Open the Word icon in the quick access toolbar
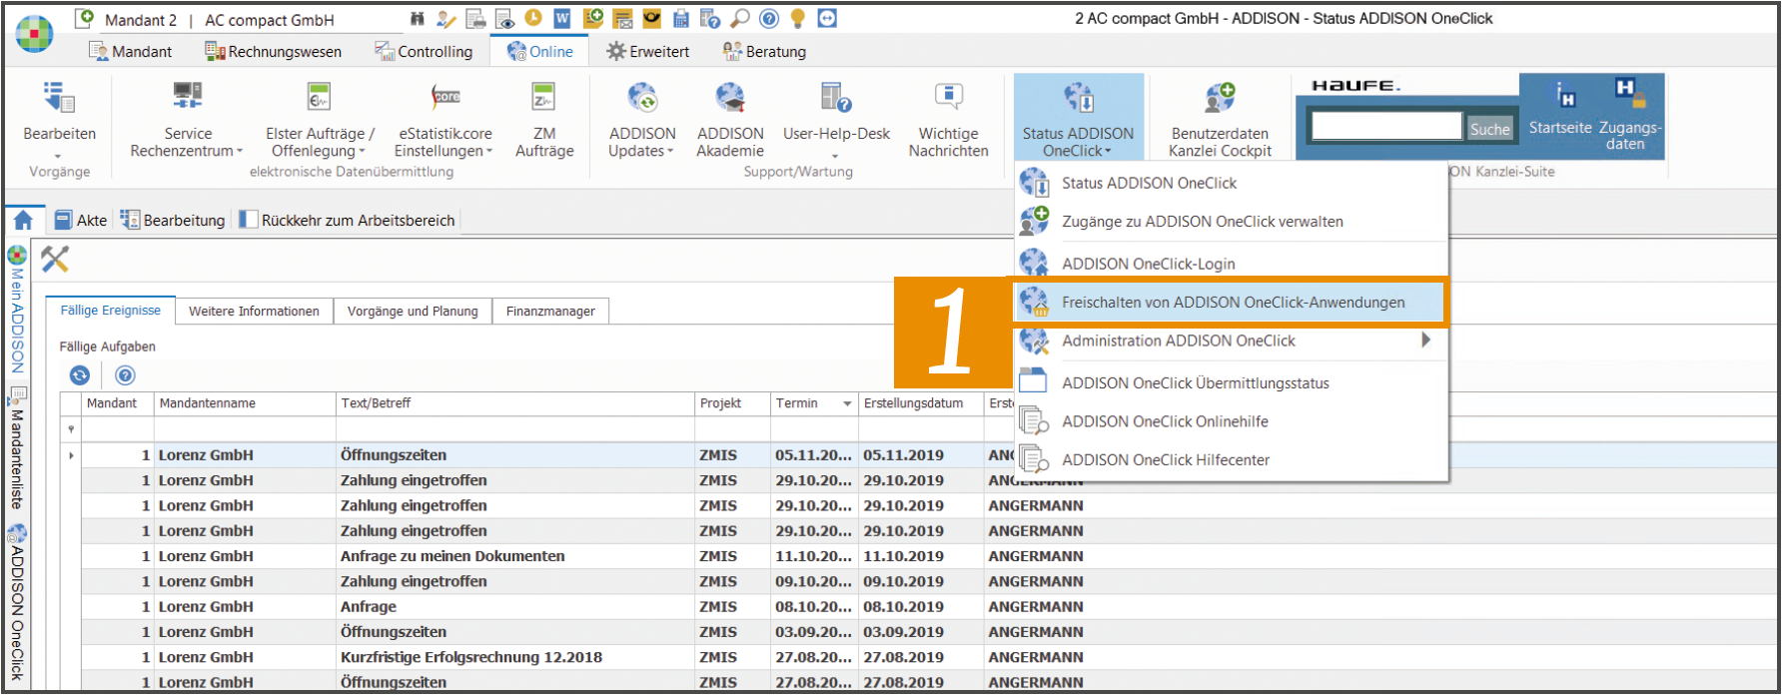1782x695 pixels. click(x=562, y=18)
